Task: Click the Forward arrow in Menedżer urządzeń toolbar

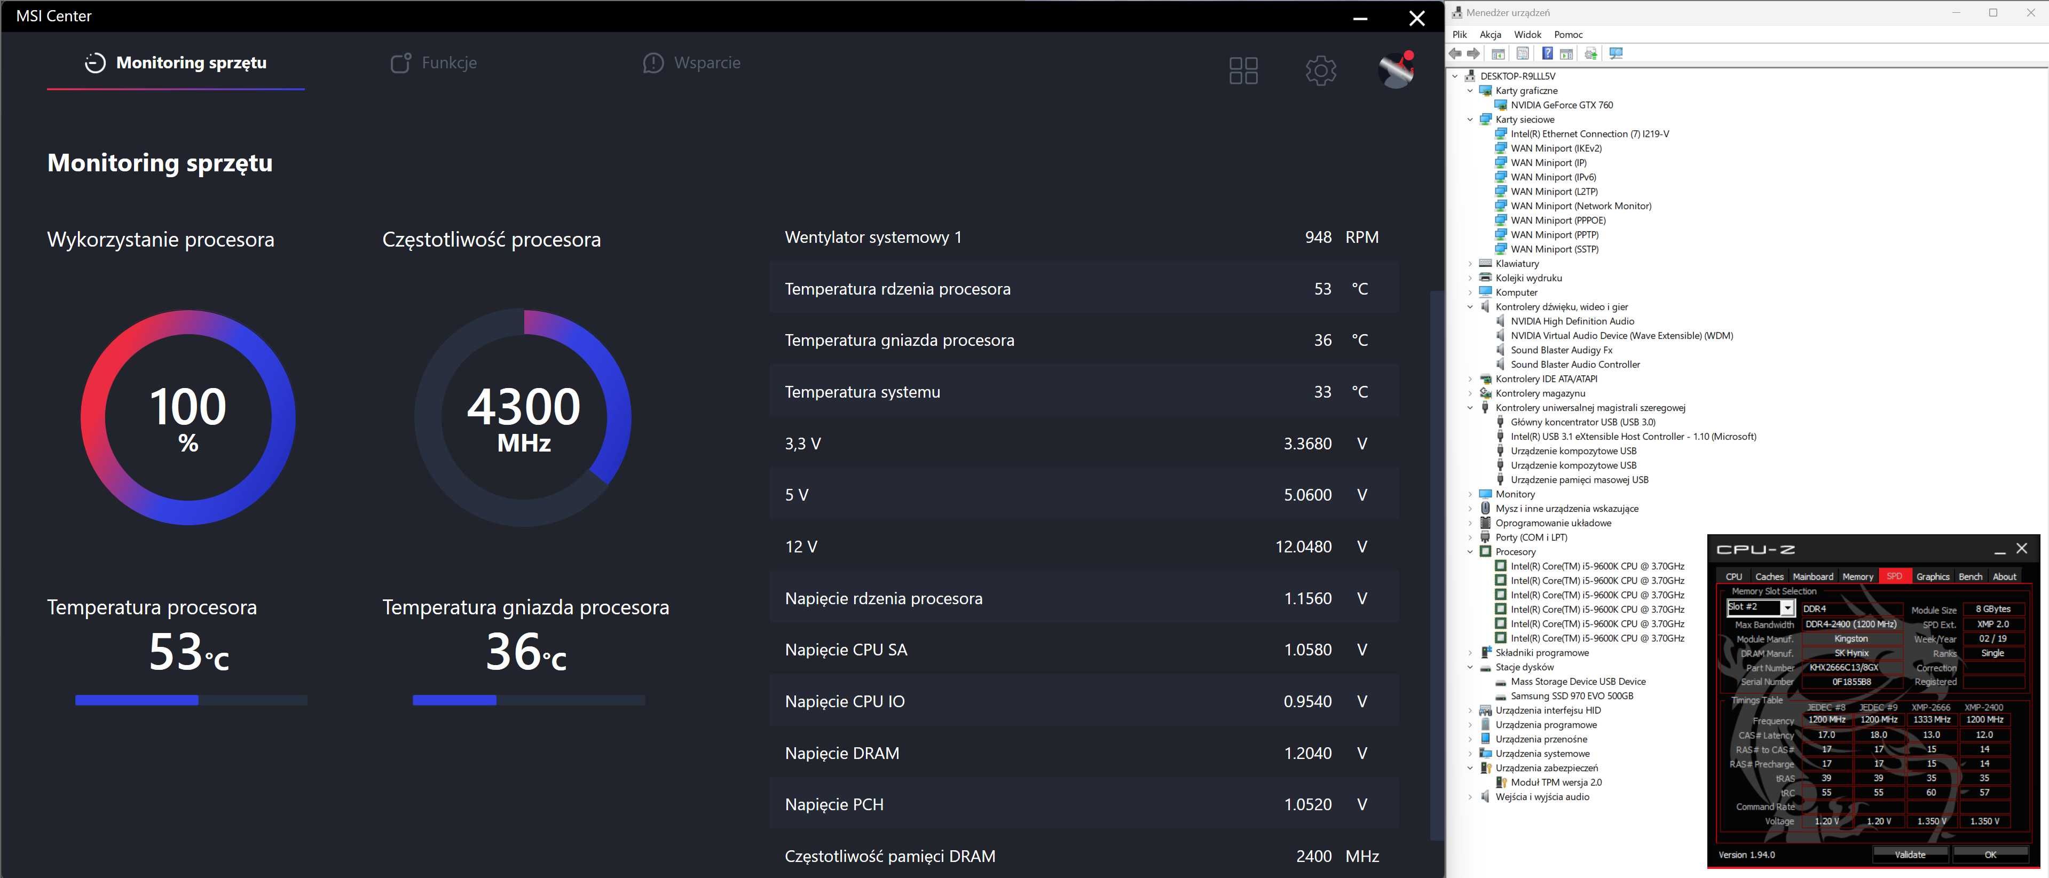Action: [x=1474, y=53]
